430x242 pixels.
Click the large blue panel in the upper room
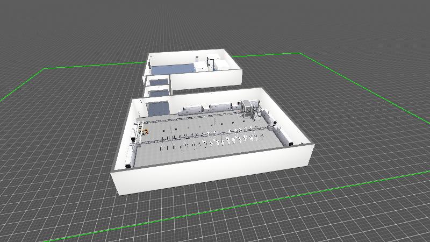[172, 69]
